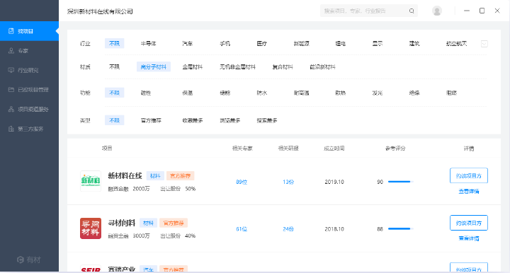Filter type by 官方推荐
Screen dimensions: 510x273
(x=151, y=120)
